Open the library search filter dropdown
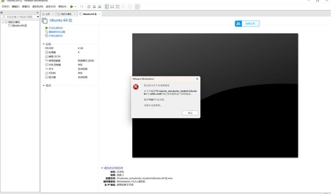 coord(38,17)
